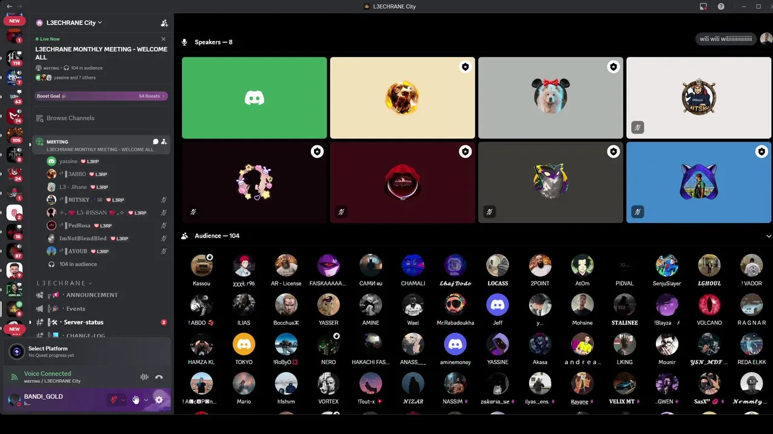Click the Select Platform quest prompt
The height and width of the screenshot is (434, 773).
click(x=87, y=351)
